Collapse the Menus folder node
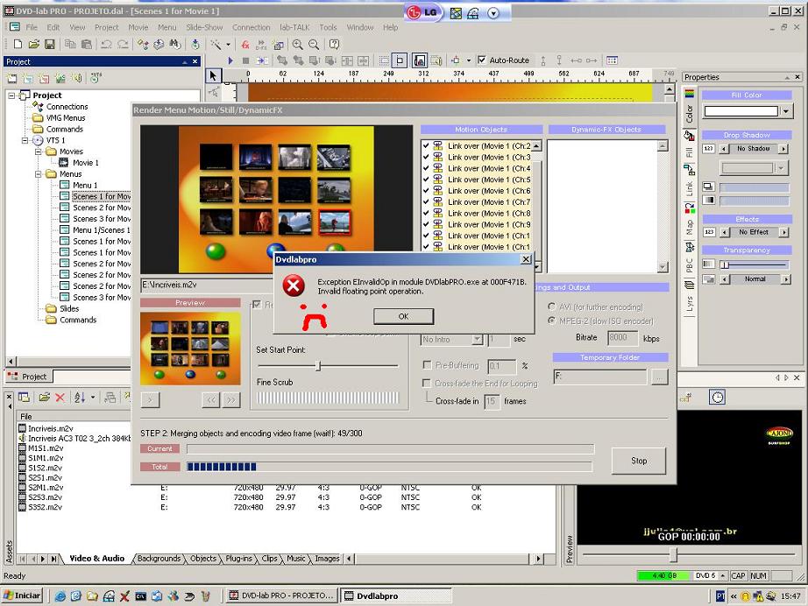The image size is (808, 606). click(39, 174)
